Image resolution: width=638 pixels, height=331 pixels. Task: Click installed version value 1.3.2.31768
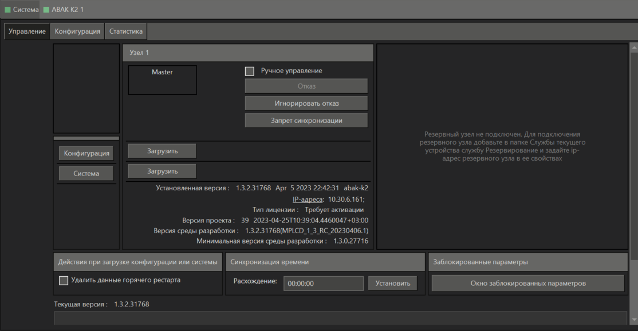click(x=254, y=188)
